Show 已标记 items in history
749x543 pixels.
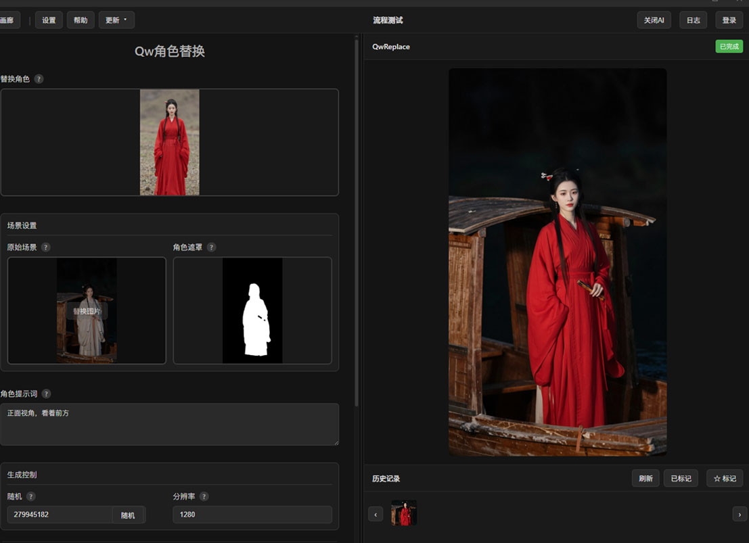coord(681,478)
